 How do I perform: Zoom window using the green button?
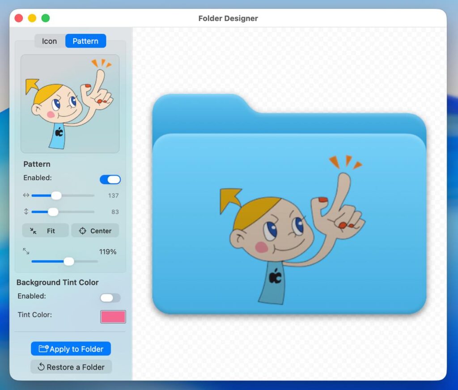coord(46,18)
